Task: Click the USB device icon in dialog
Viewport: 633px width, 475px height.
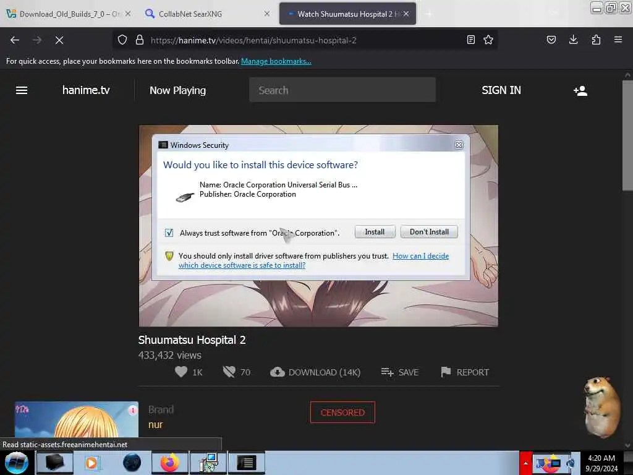Action: (185, 197)
